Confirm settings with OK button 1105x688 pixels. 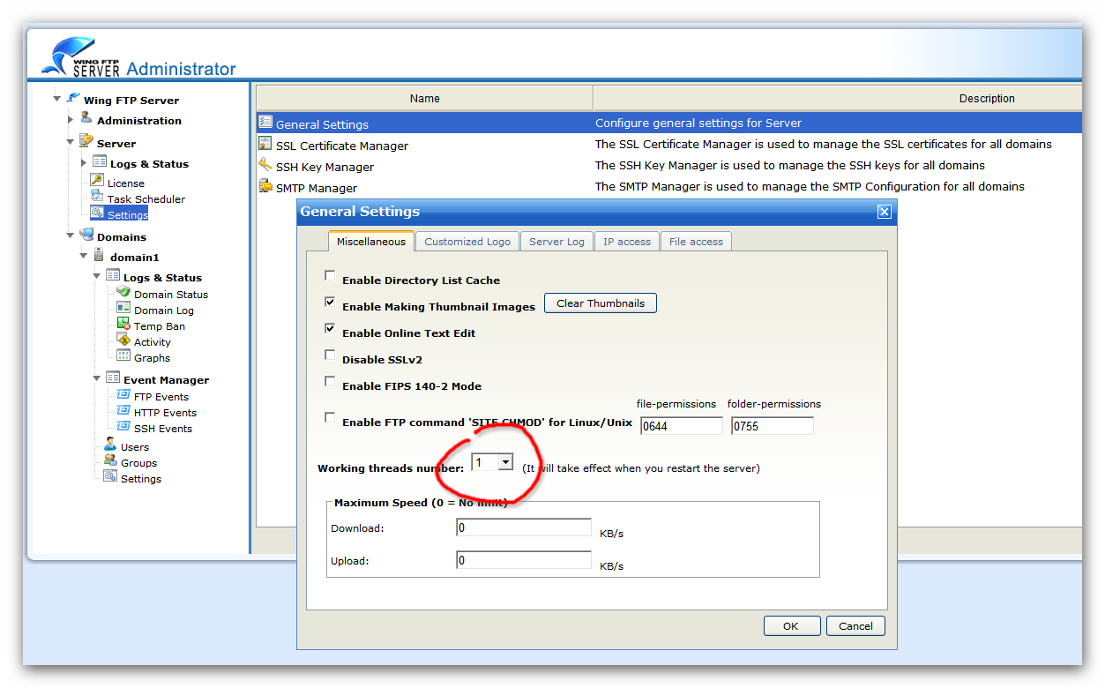790,626
